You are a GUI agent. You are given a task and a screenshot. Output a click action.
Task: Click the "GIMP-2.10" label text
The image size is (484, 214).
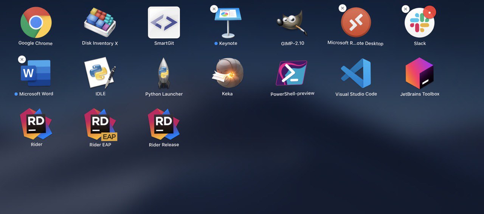(293, 43)
